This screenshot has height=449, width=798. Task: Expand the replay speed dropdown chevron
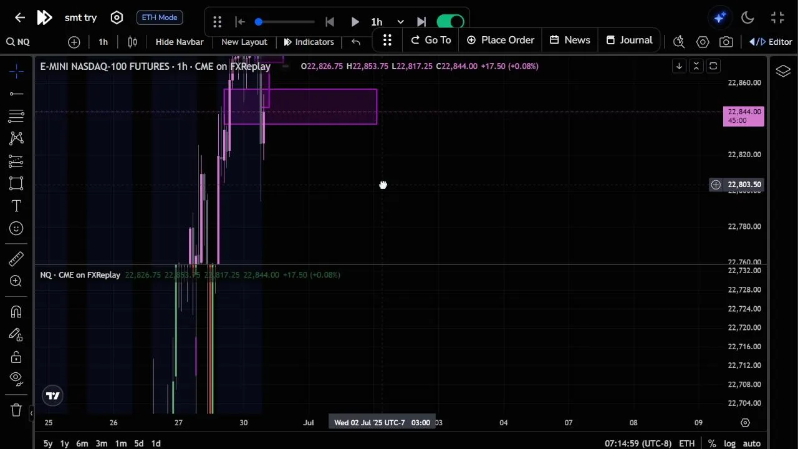pyautogui.click(x=400, y=22)
